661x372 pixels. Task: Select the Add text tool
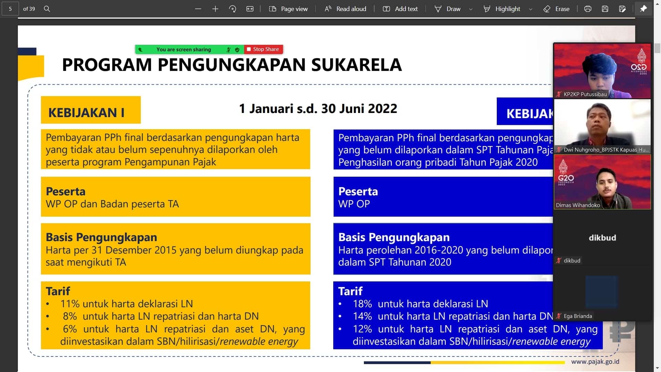(400, 9)
